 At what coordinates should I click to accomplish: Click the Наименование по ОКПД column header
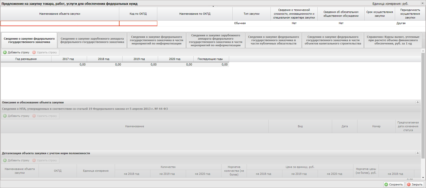point(195,14)
